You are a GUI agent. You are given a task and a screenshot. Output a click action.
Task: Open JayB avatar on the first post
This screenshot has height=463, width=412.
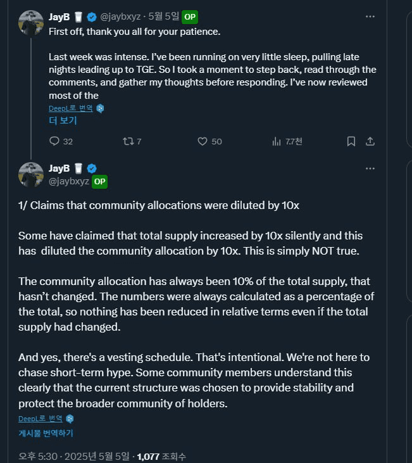[31, 23]
